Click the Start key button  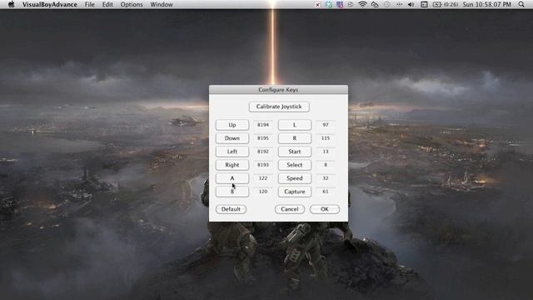(x=294, y=152)
